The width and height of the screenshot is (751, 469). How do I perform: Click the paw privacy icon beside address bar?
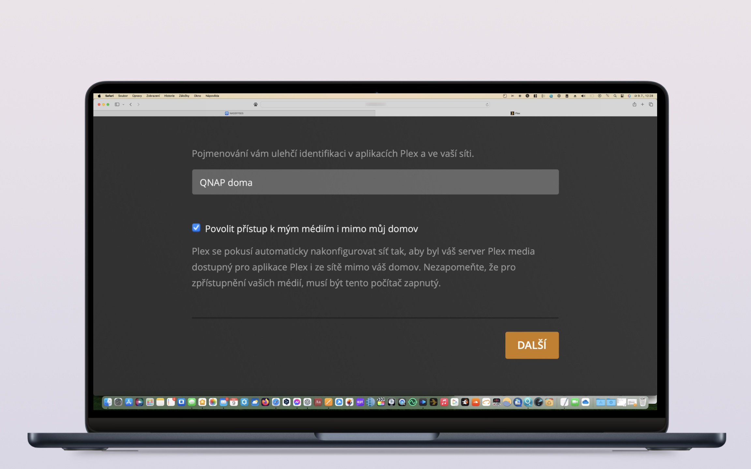click(x=256, y=105)
